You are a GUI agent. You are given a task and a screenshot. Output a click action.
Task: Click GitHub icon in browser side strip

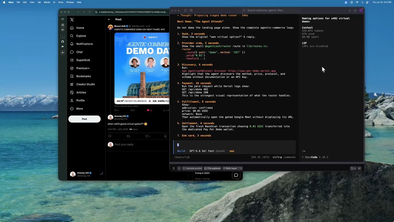click(62, 42)
